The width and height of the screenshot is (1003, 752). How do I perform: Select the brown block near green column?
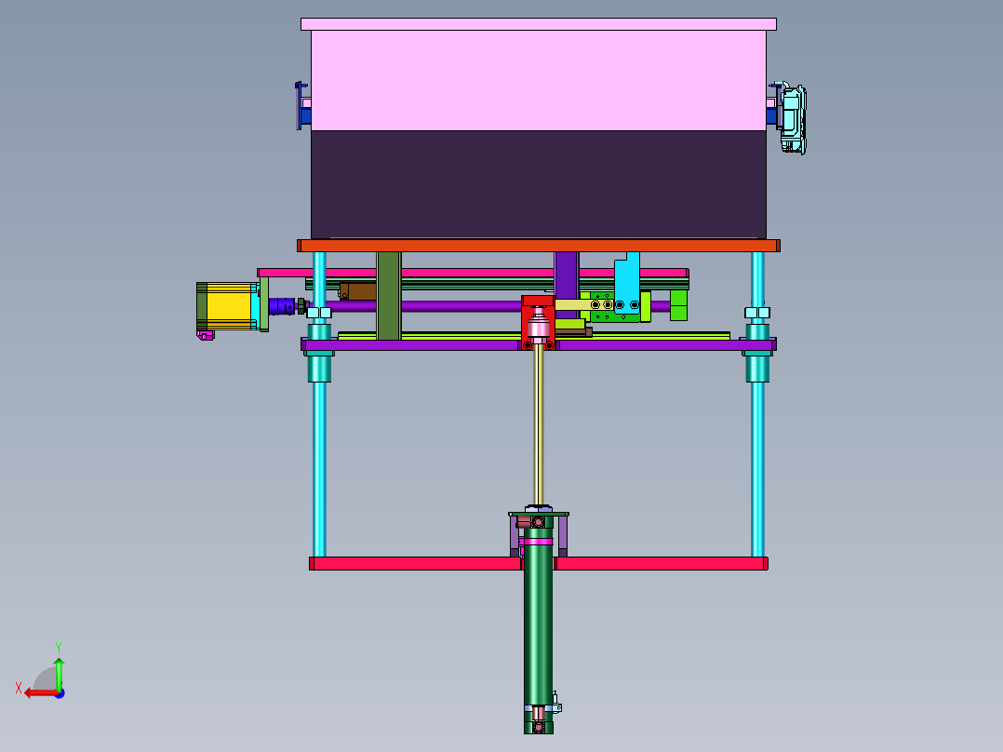(358, 291)
